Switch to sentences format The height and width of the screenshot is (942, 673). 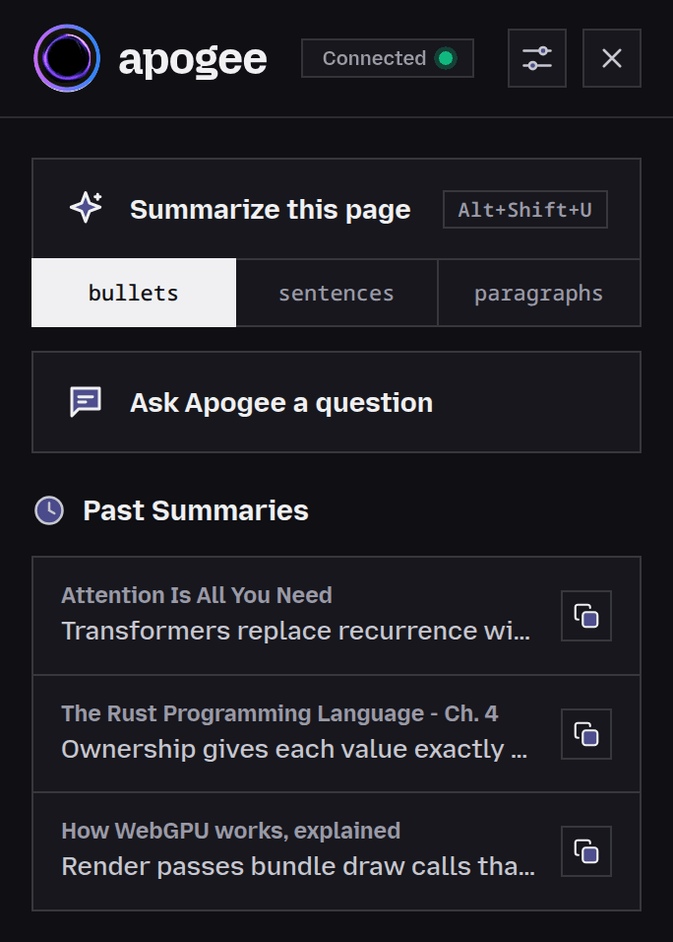click(336, 294)
